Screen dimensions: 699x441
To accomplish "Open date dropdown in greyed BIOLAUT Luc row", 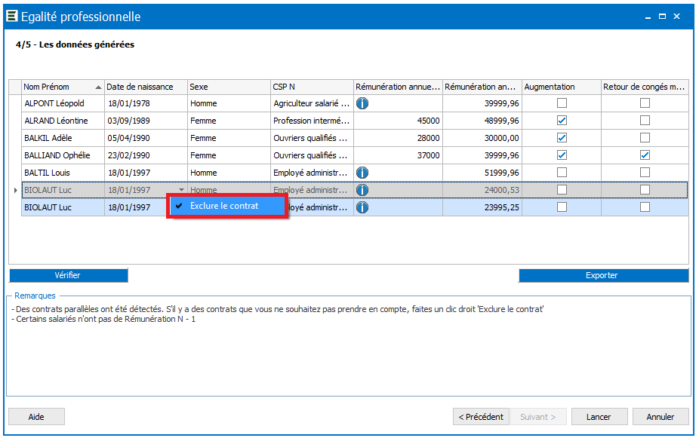I will click(x=181, y=190).
